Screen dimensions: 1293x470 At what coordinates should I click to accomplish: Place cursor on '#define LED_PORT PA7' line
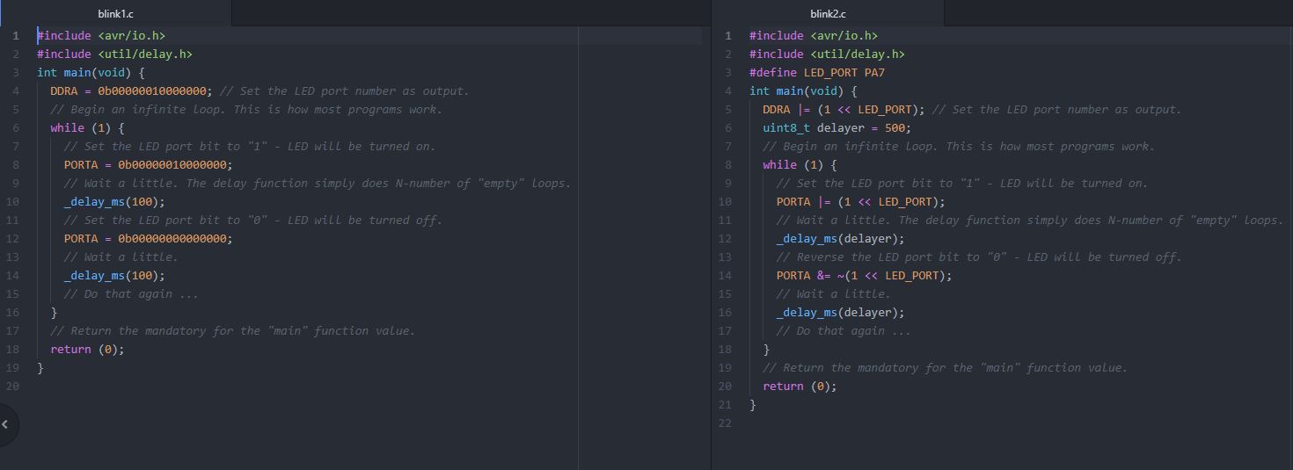pos(817,73)
